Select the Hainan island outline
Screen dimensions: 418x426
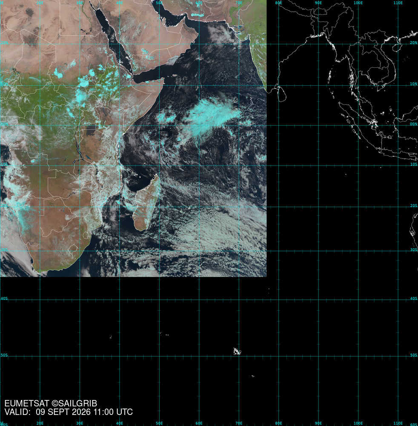pyautogui.click(x=397, y=48)
